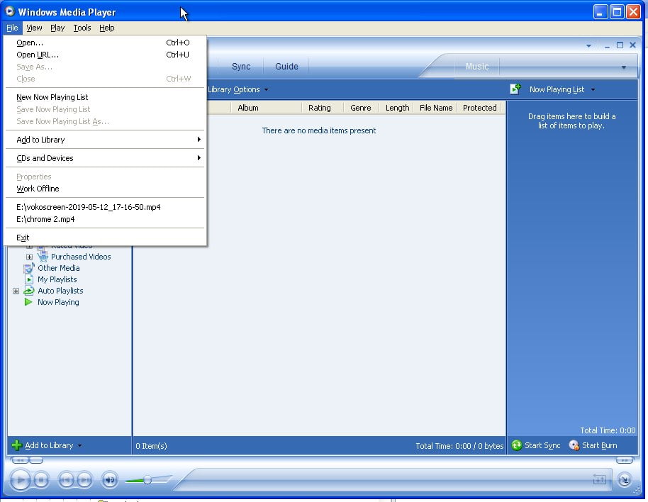Switch to the Guide tab
648x502 pixels.
[286, 67]
